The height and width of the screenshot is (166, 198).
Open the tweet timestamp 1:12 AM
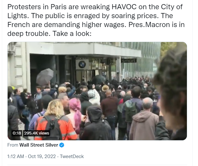[16, 156]
